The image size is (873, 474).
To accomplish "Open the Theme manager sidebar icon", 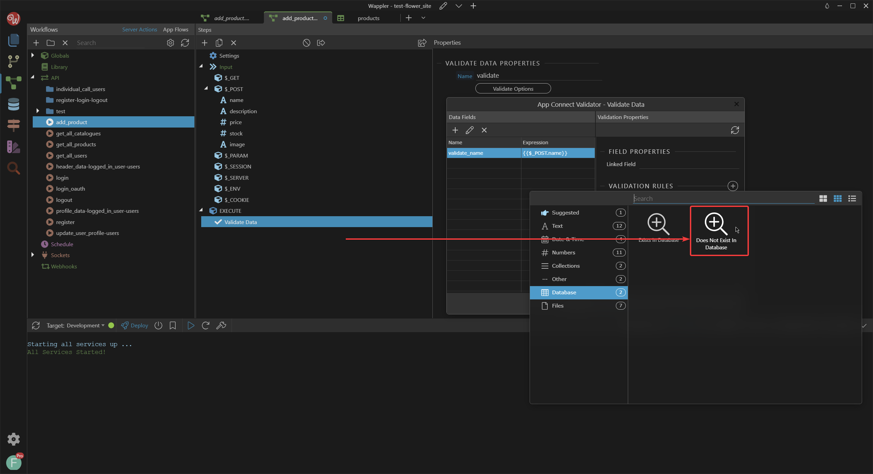I will [x=14, y=147].
